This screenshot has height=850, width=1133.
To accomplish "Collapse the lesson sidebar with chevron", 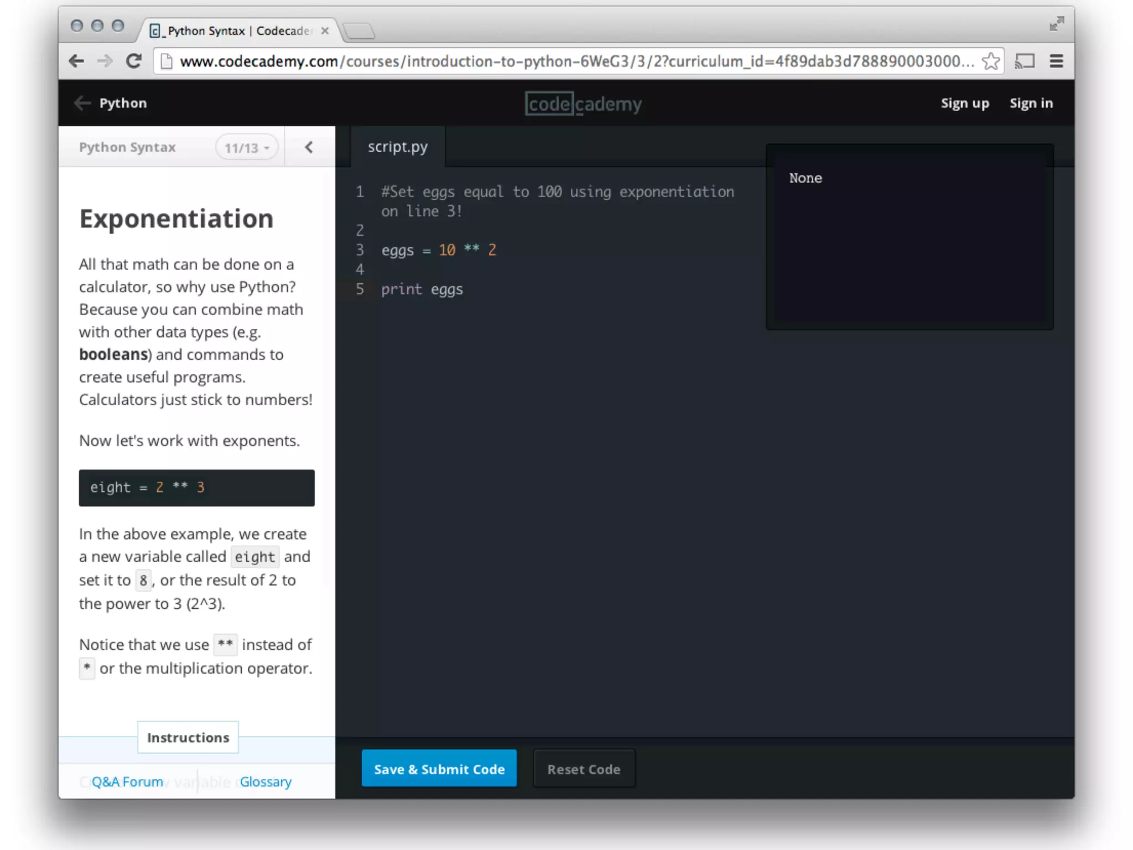I will tap(309, 147).
